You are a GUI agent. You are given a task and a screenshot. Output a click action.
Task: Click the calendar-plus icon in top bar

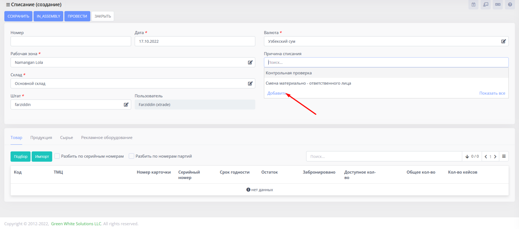(x=473, y=5)
